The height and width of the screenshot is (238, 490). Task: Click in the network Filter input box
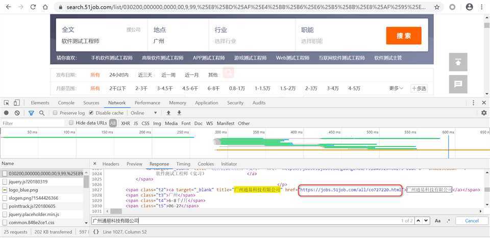[x=33, y=123]
